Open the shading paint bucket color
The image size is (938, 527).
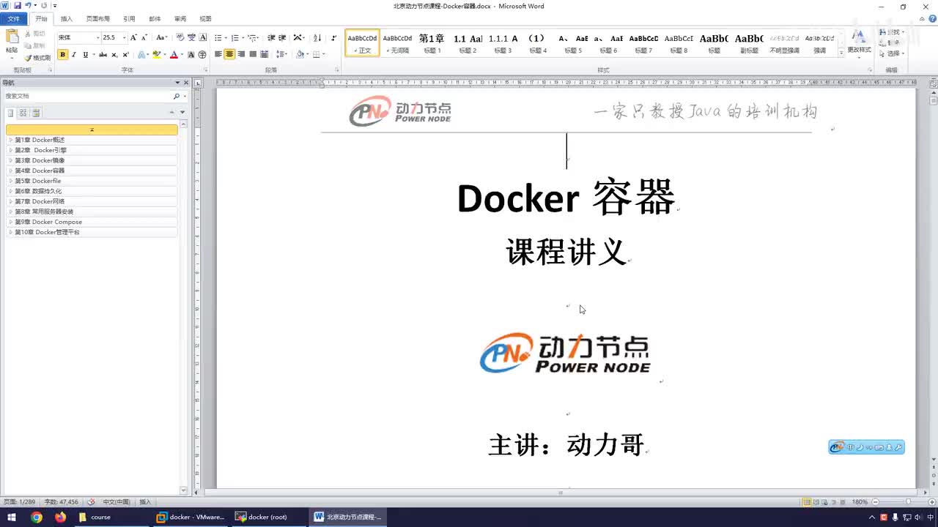click(x=300, y=55)
